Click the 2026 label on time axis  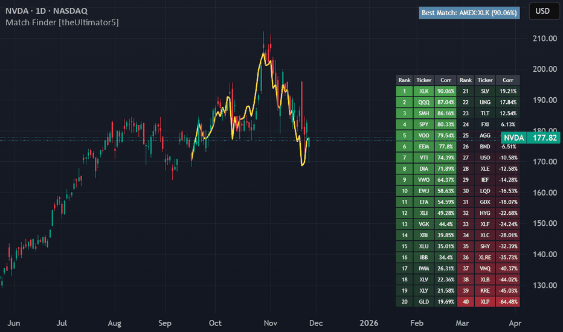pyautogui.click(x=368, y=323)
